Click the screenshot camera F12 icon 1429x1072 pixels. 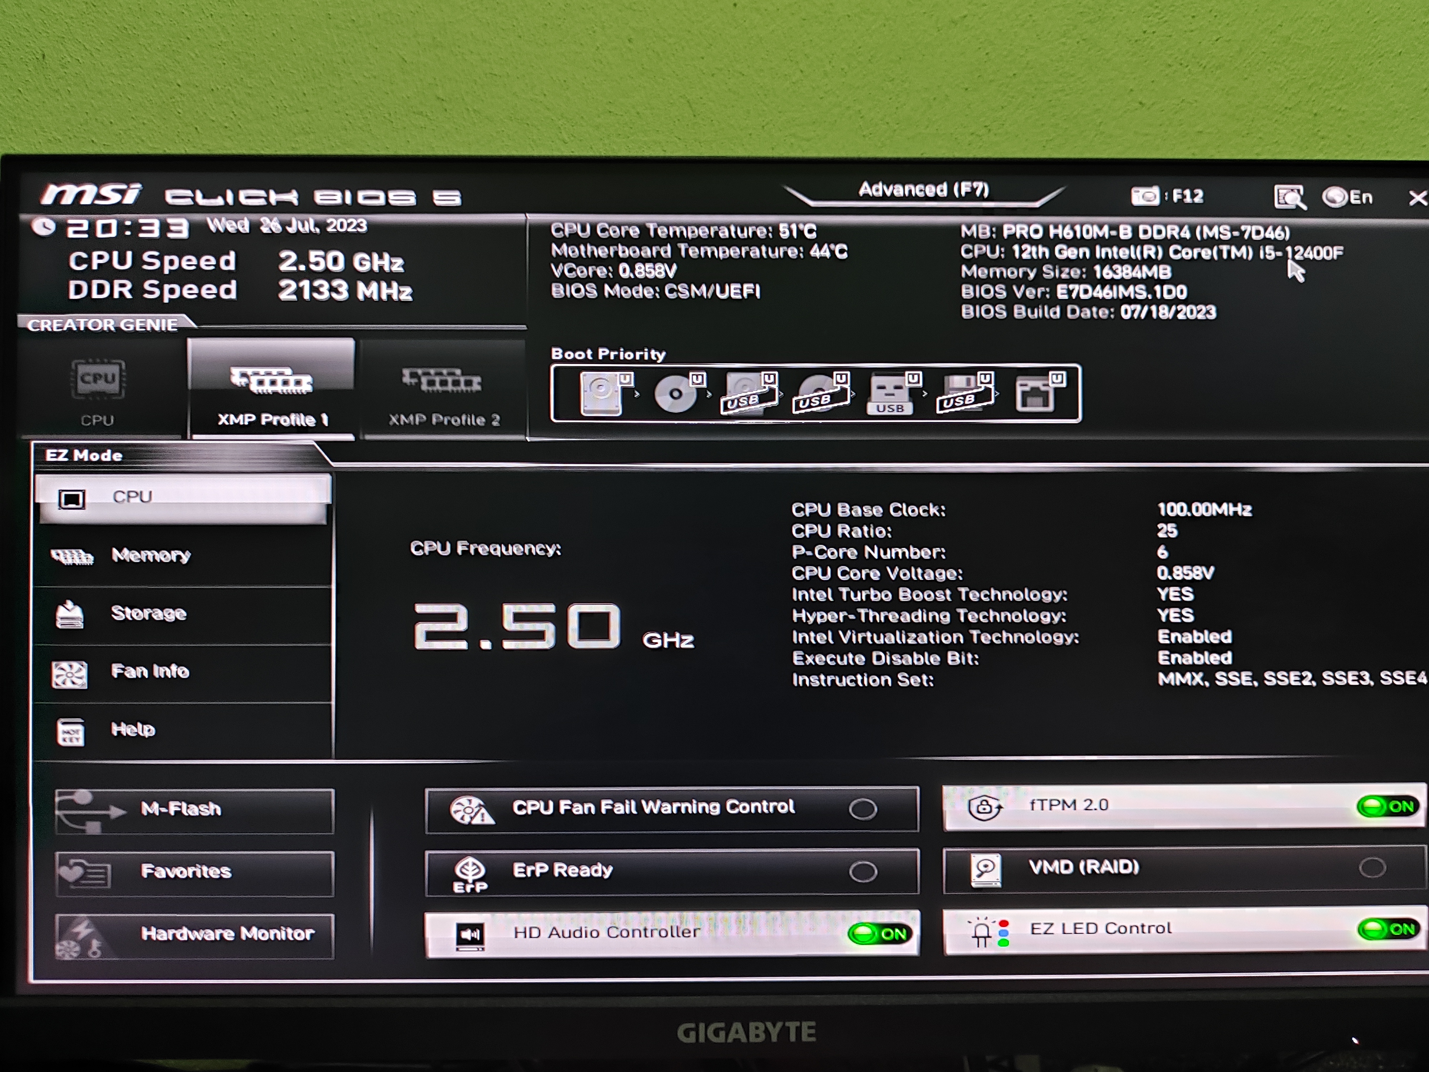click(x=1145, y=196)
